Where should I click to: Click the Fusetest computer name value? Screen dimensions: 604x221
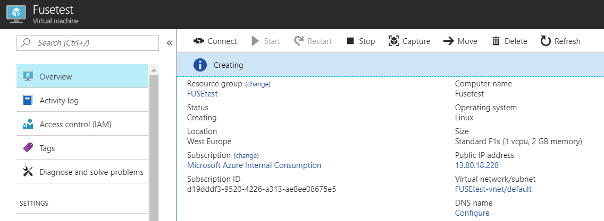469,94
